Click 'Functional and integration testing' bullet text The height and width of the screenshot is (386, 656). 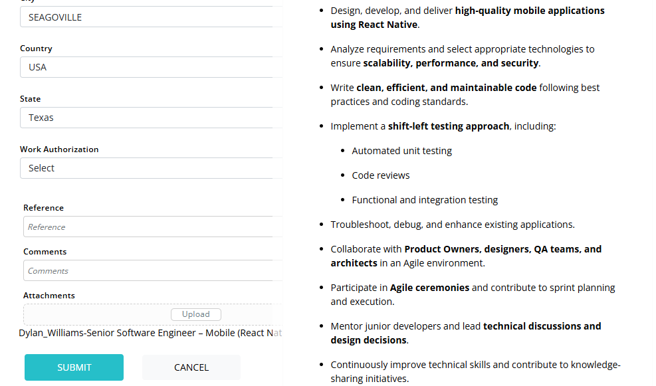pos(425,200)
